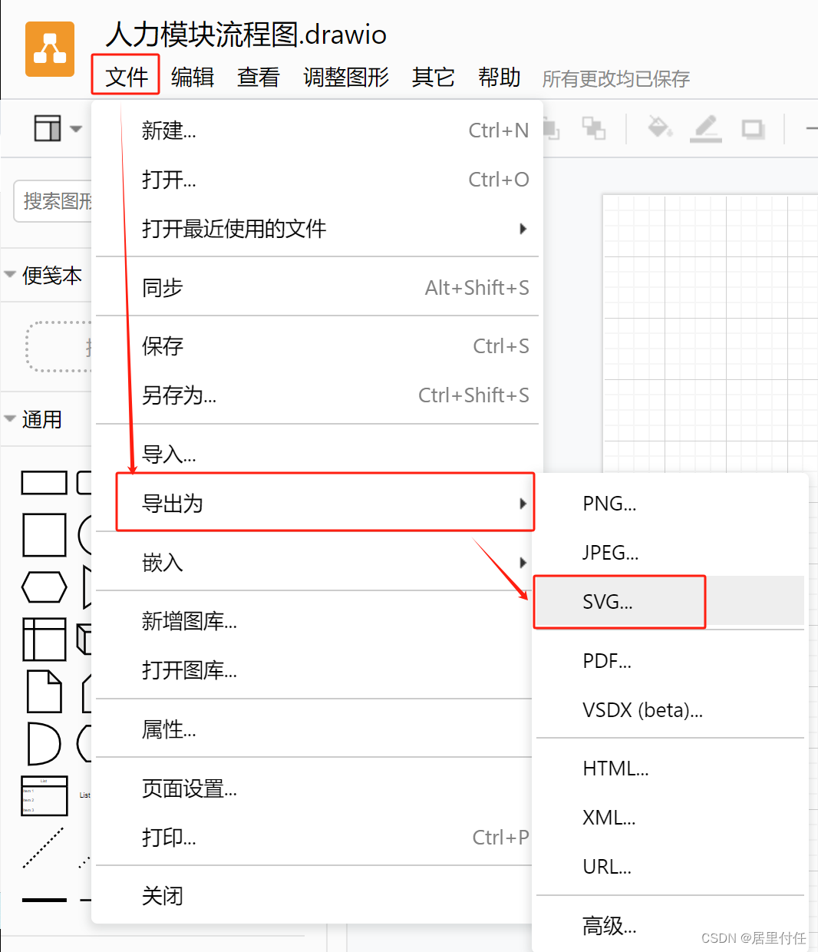Choose 新建... from the file menu
The height and width of the screenshot is (952, 818).
pyautogui.click(x=317, y=131)
